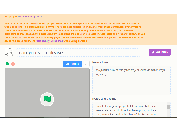Click the orange removal notice paragraph
177x132 pixels.
click(x=75, y=32)
